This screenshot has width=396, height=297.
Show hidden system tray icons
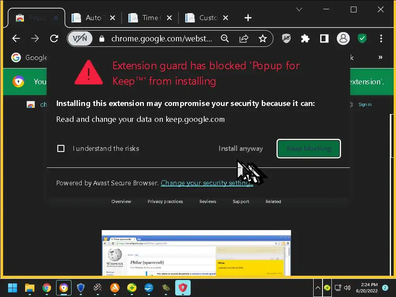pyautogui.click(x=318, y=288)
